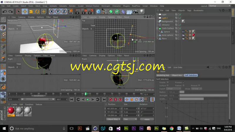Switch to Model mode in left palette
The height and width of the screenshot is (132, 235).
coord(3,27)
